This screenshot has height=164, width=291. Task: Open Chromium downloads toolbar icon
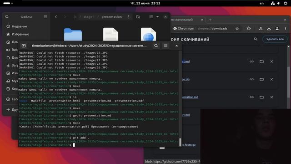[x=269, y=28]
